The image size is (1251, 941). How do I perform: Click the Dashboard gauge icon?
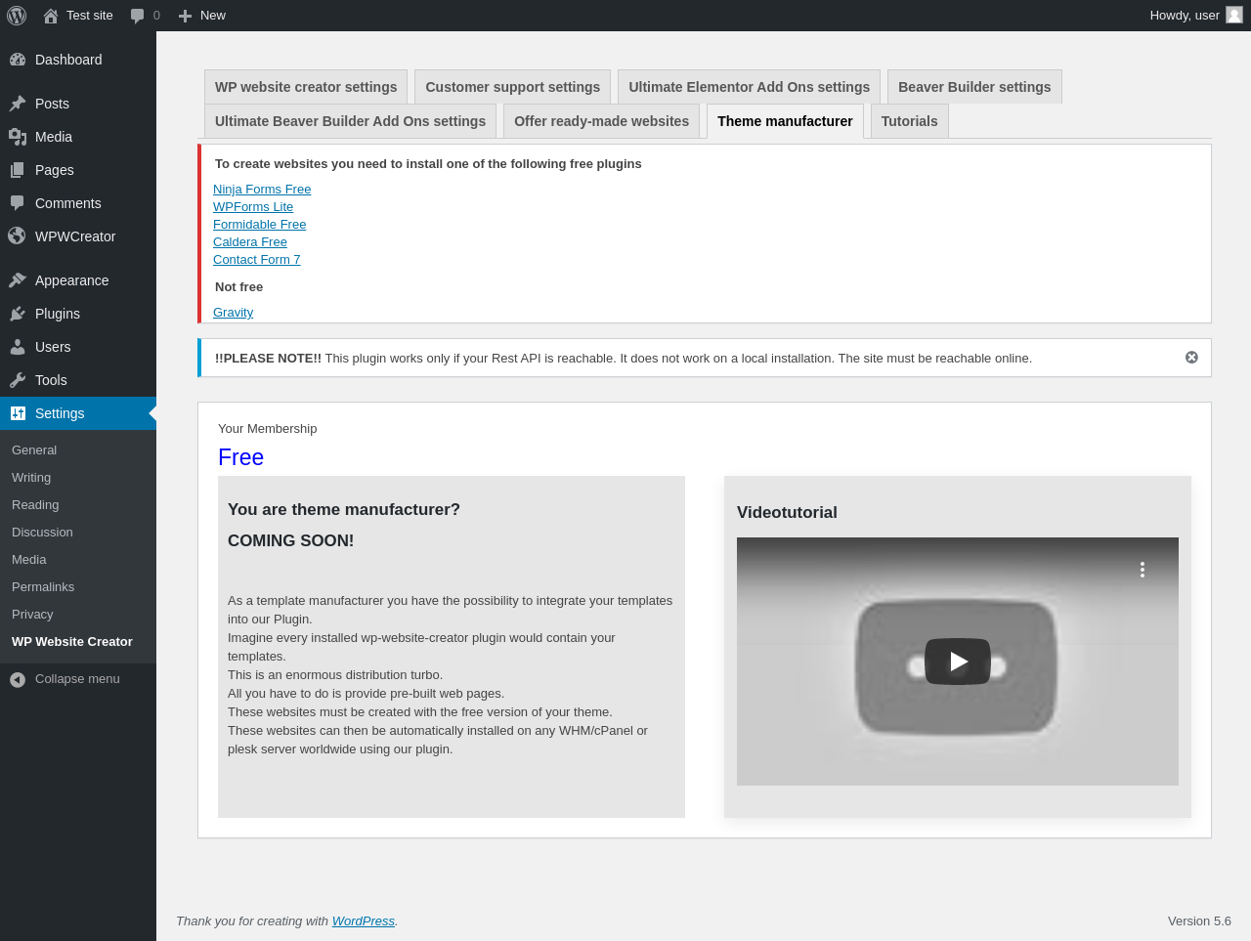18,60
